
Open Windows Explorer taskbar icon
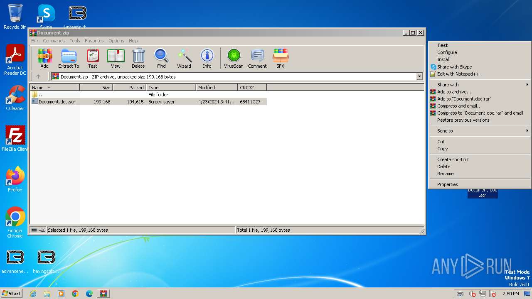pyautogui.click(x=47, y=294)
